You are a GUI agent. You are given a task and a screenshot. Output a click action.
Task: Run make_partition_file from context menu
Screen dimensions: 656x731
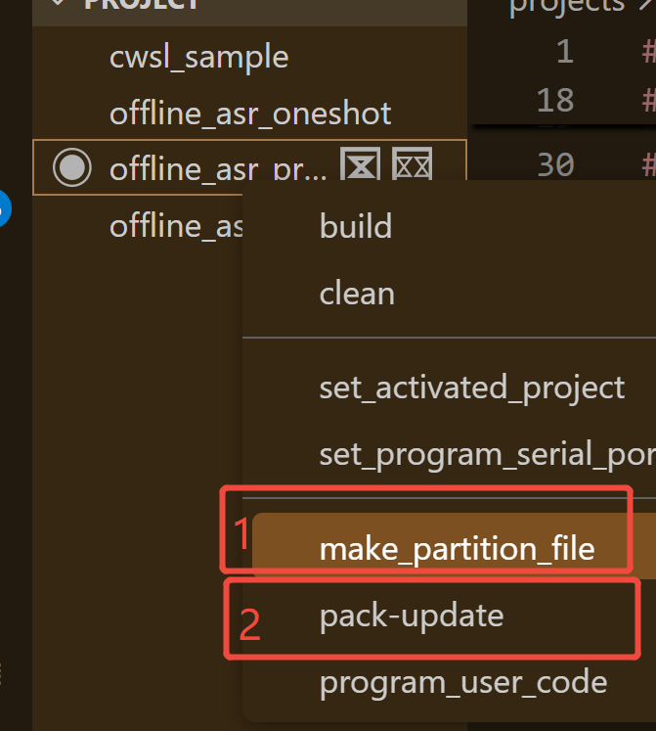pos(457,548)
